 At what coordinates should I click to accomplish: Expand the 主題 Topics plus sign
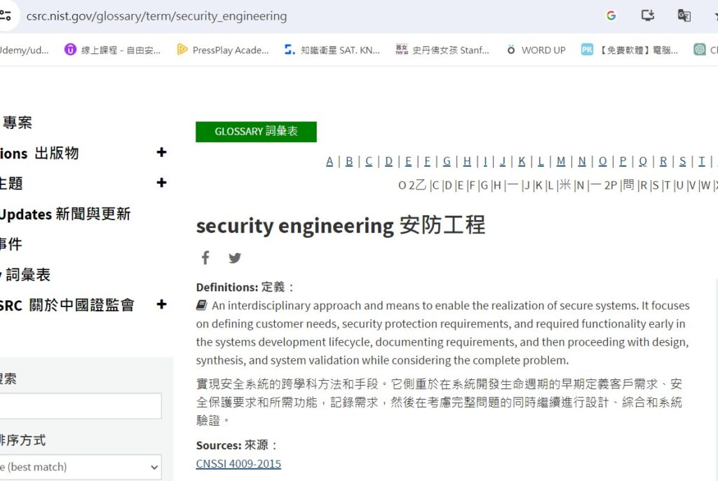pyautogui.click(x=161, y=183)
